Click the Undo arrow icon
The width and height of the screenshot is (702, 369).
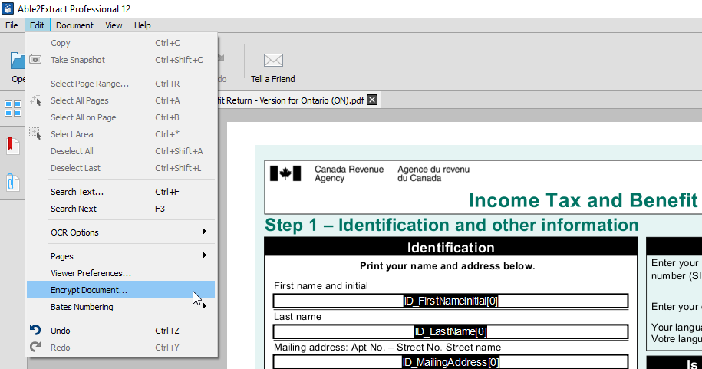35,330
